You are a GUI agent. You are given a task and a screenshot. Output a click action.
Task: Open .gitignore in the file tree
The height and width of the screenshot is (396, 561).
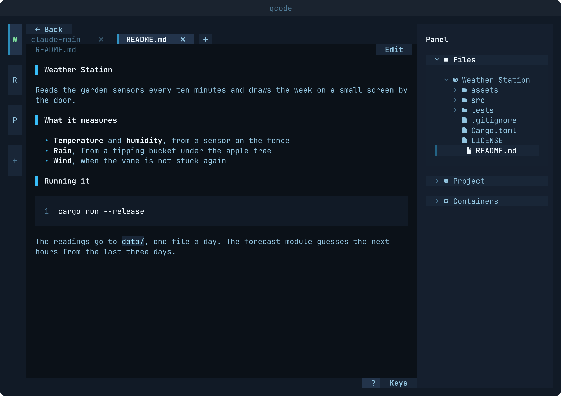pyautogui.click(x=494, y=120)
